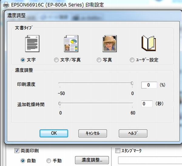Open help with the ヘルプ button
The image size is (182, 166).
(133, 133)
